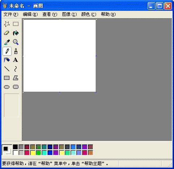Click the bottom-right canvas resize handle
Screen dimensions: 174x169
coord(96,92)
